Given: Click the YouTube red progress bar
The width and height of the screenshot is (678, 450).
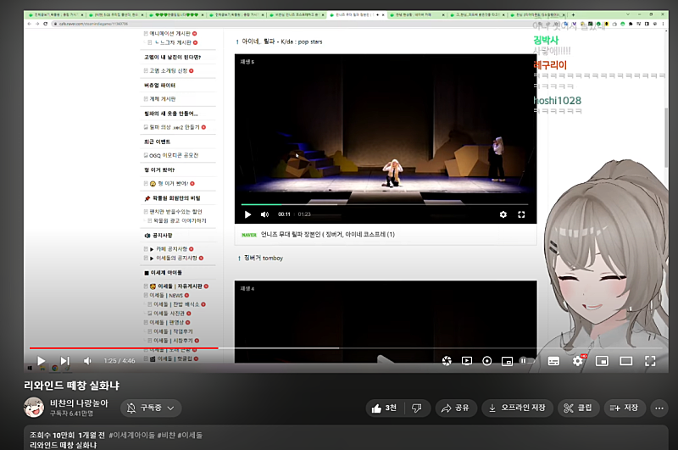Looking at the screenshot, I should [124, 347].
